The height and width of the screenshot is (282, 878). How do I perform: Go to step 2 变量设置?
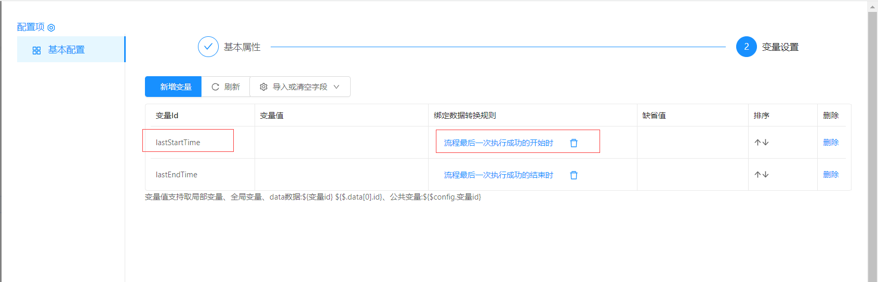(x=746, y=47)
